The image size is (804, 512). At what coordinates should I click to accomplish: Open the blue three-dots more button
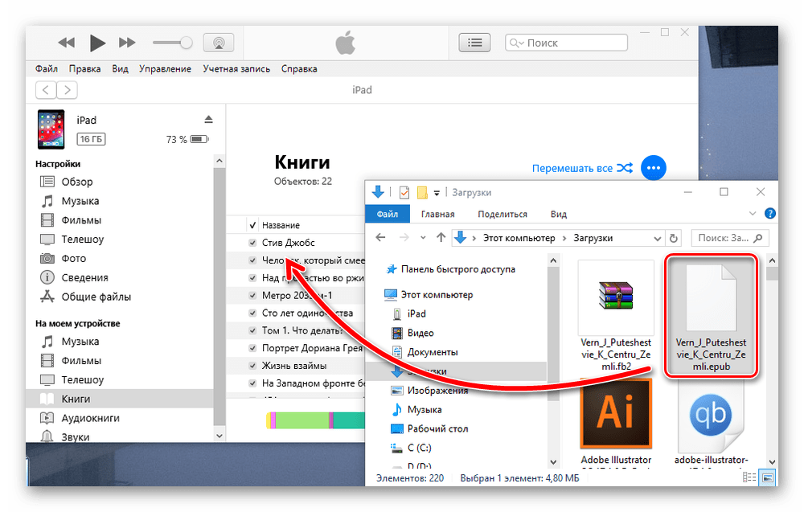tap(653, 168)
